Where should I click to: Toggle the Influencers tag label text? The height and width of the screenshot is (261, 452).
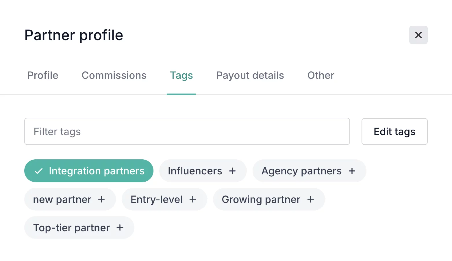click(x=195, y=171)
